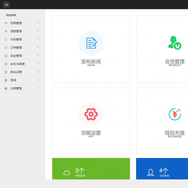Open the 安全与数据 sidebar menu item

coord(23,64)
